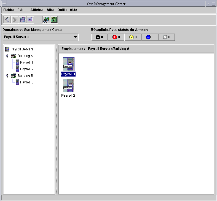Click the Payroll Servers globe icon in tree
The image size is (217, 201).
click(7, 49)
